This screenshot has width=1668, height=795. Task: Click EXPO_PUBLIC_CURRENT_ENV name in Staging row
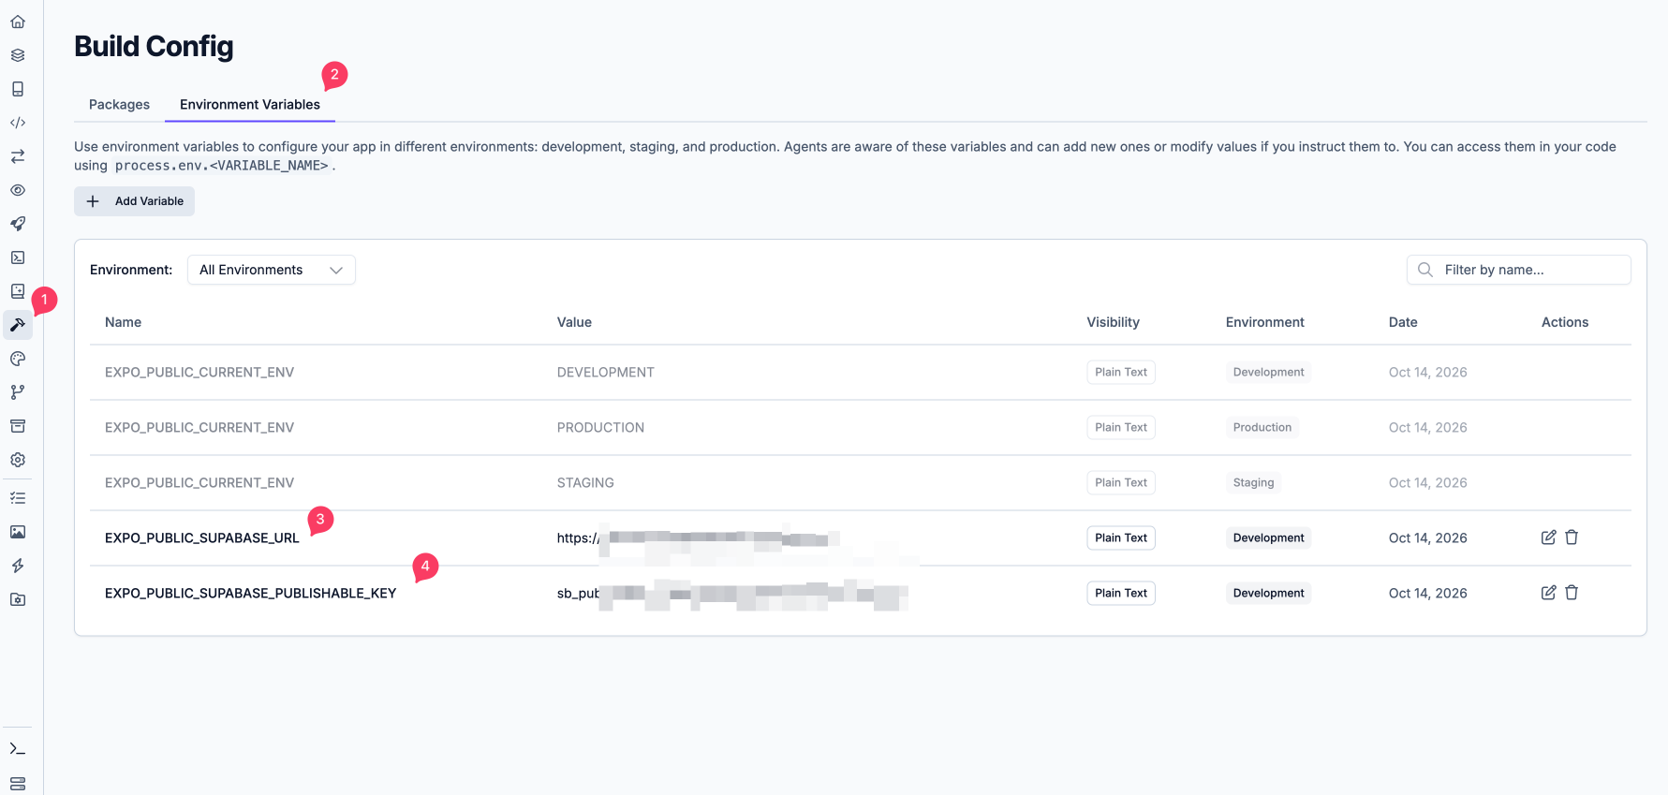(199, 483)
